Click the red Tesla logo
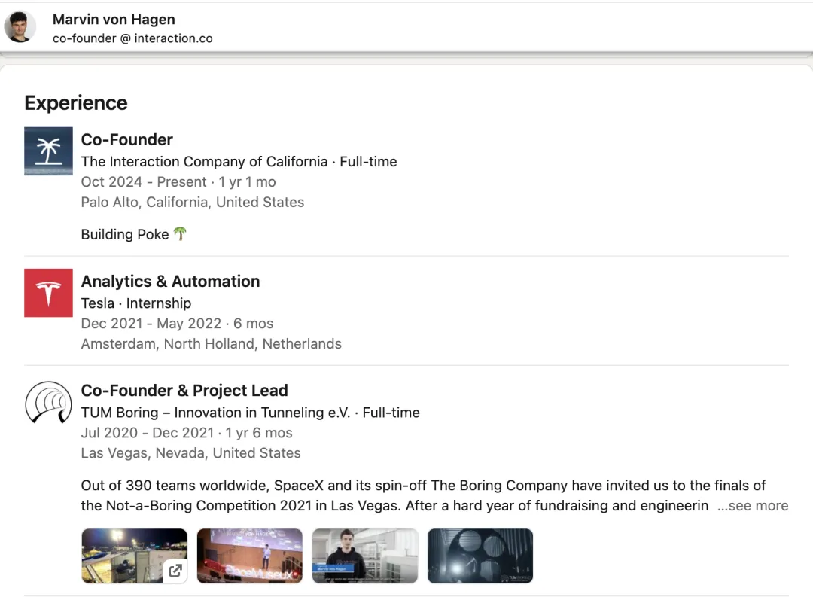This screenshot has height=597, width=813. coord(48,293)
